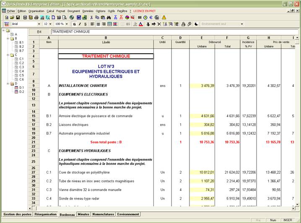Viewport: 301px width, 223px height.
Task: Select tree item D.1
Action: click(x=21, y=88)
